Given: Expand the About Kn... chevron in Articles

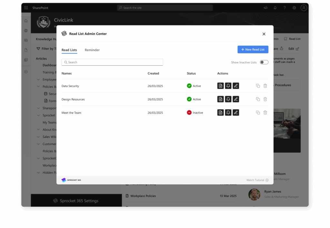Looking at the screenshot, I should (x=38, y=130).
